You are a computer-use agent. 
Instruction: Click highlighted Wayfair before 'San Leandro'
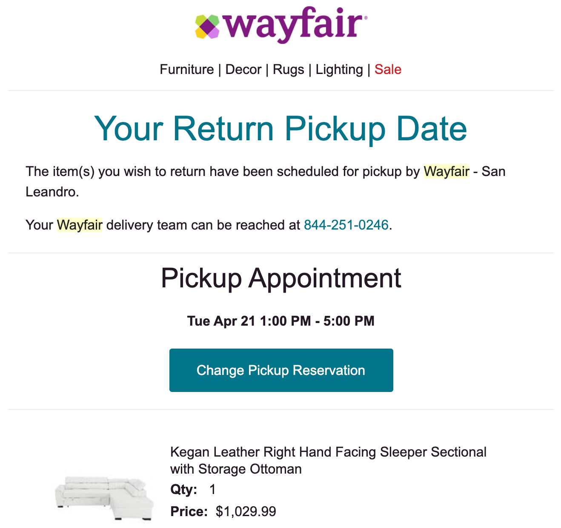coord(447,171)
